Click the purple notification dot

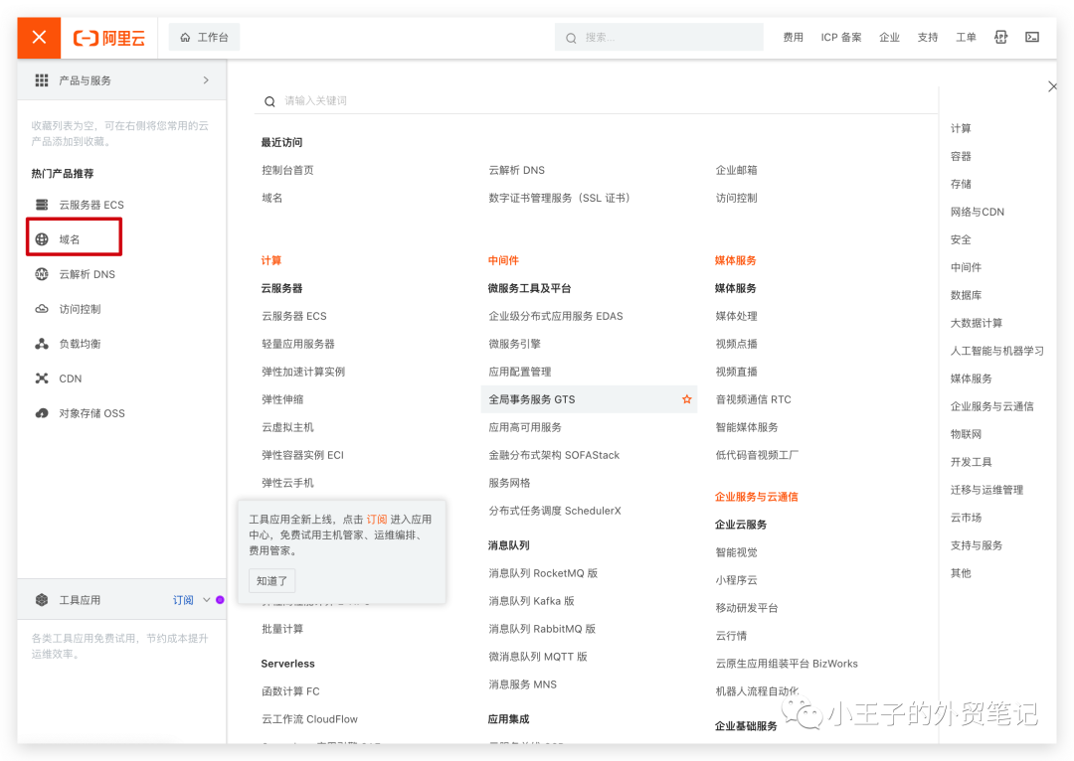coord(220,599)
